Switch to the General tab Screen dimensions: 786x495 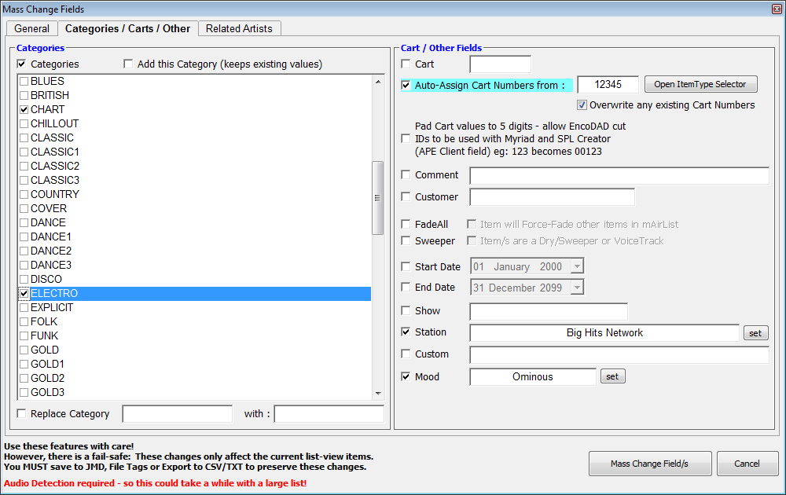(32, 28)
